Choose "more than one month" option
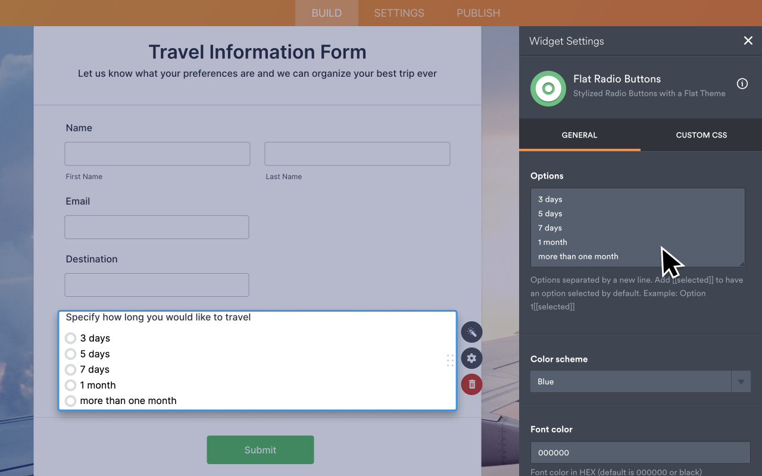 (x=70, y=400)
